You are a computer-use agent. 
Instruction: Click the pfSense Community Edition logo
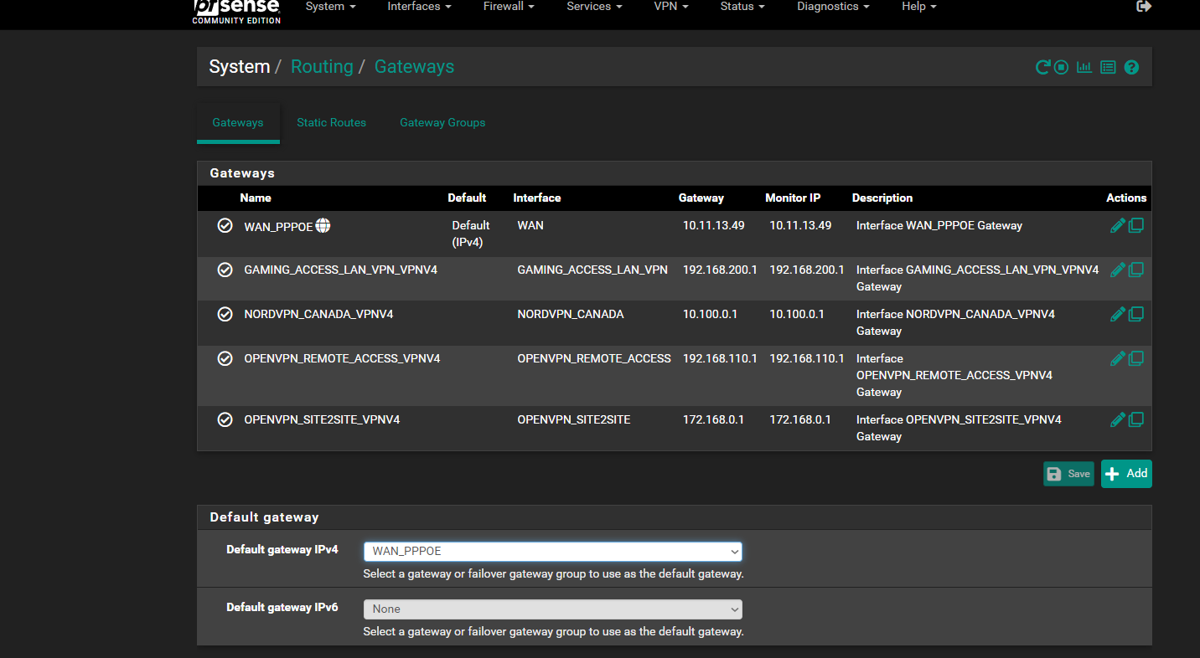236,12
